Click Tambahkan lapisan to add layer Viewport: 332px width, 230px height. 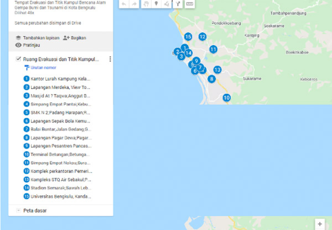[x=37, y=38]
